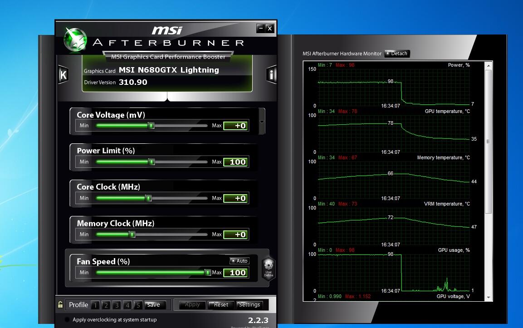Toggle Fan Speed Auto mode
This screenshot has height=328, width=523.
pos(240,260)
